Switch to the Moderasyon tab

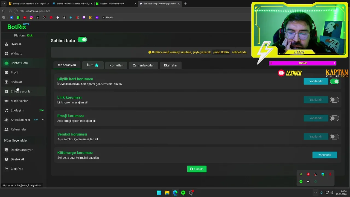click(x=67, y=65)
